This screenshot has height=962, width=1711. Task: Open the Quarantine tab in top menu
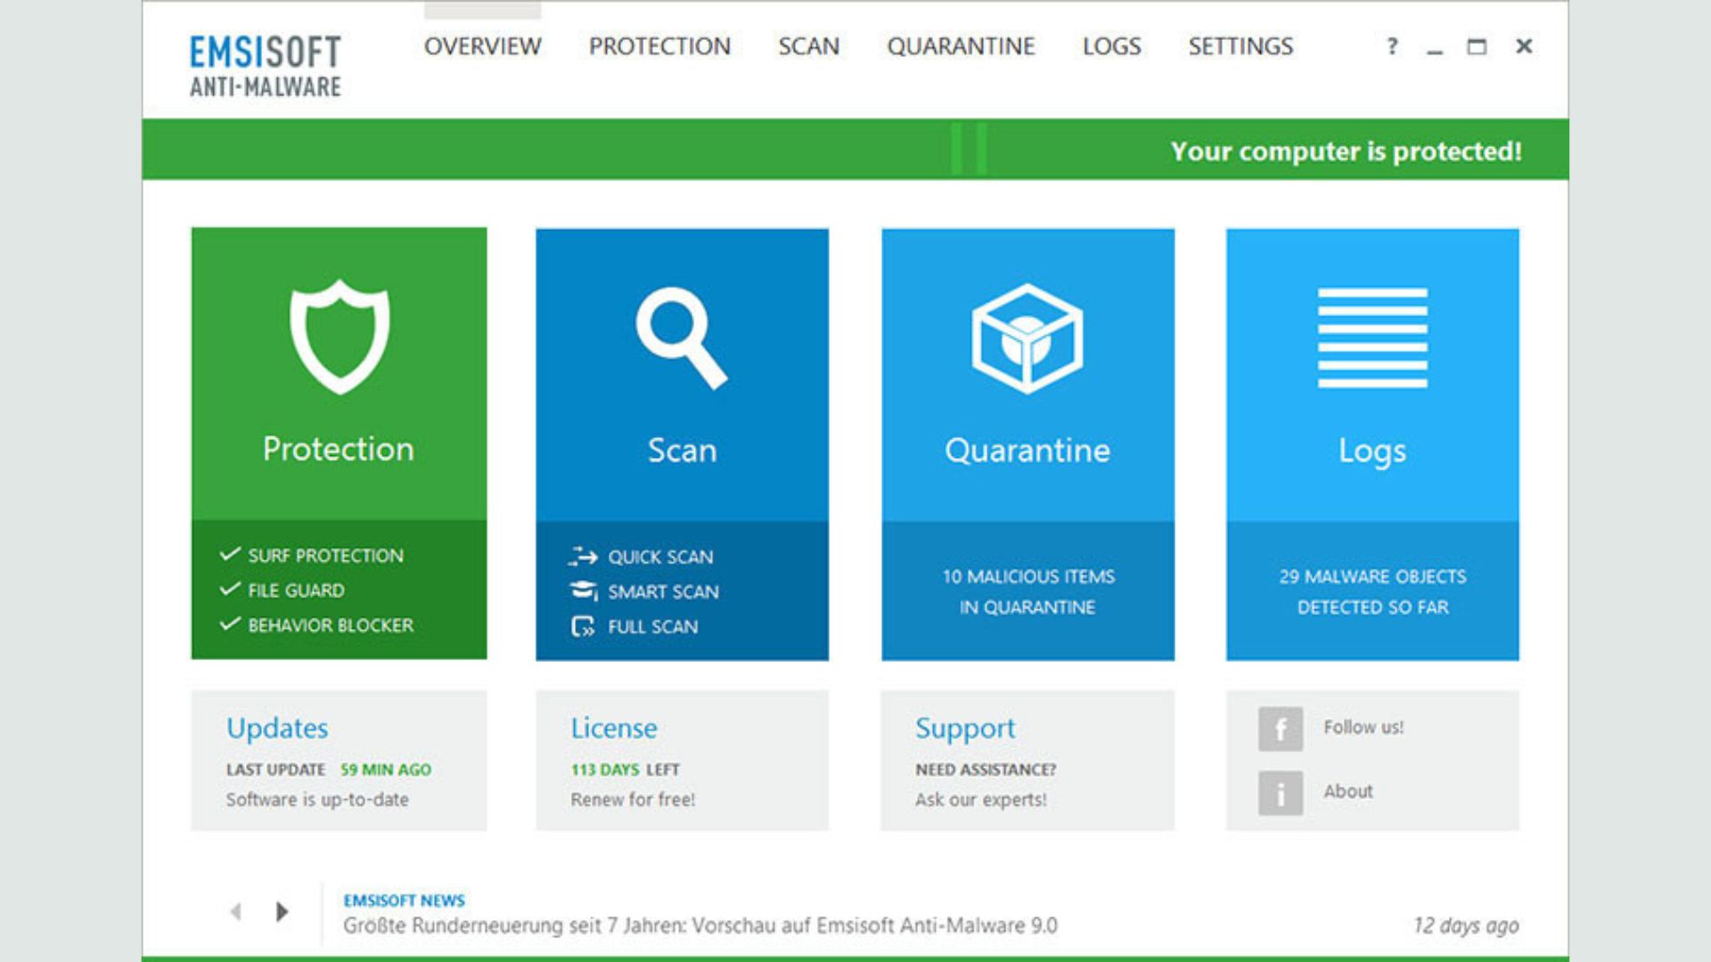point(961,46)
